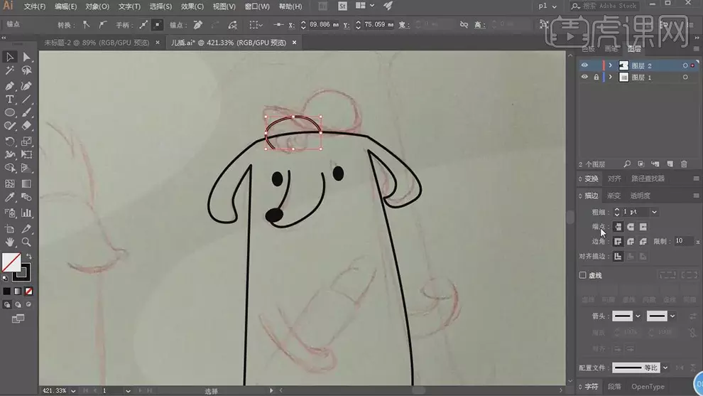Viewport: 703px width, 396px height.
Task: Expand the 图层 2 layer contents
Action: [610, 65]
